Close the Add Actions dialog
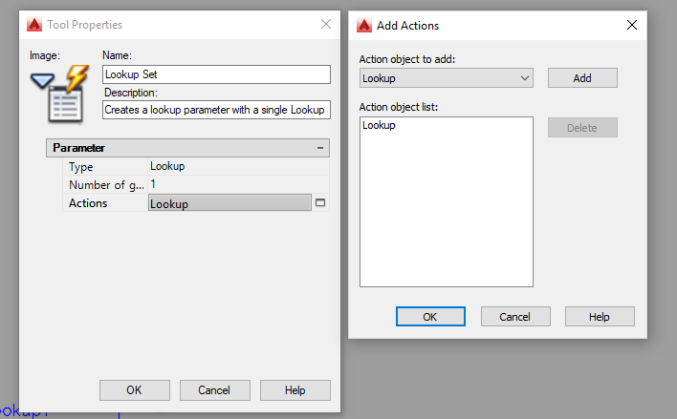This screenshot has width=677, height=419. tap(631, 26)
